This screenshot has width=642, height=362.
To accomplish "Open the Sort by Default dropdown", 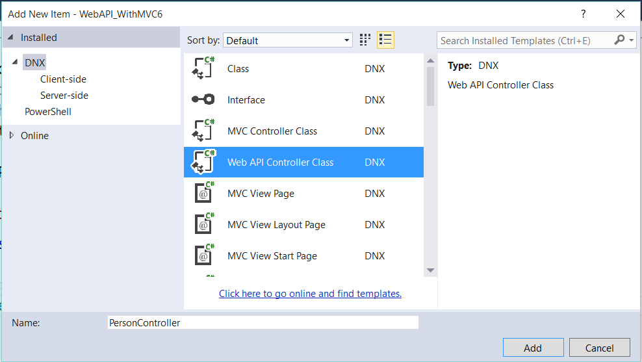I will point(287,40).
